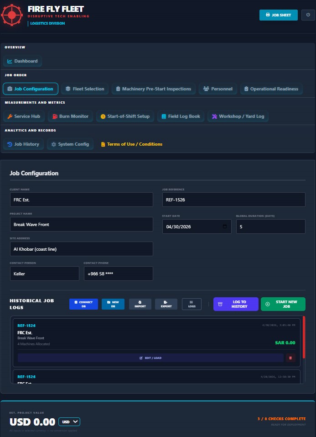Click the power icon button
This screenshot has width=316, height=437.
pos(308,15)
